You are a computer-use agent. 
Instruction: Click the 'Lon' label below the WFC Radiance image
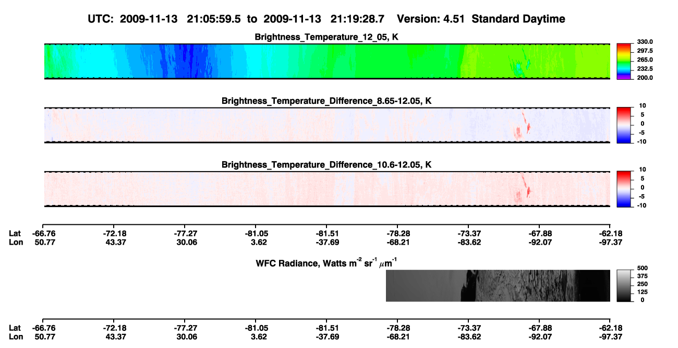point(16,337)
